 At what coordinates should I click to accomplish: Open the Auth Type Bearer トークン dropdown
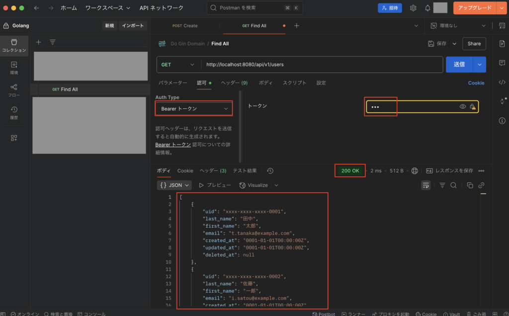(194, 109)
